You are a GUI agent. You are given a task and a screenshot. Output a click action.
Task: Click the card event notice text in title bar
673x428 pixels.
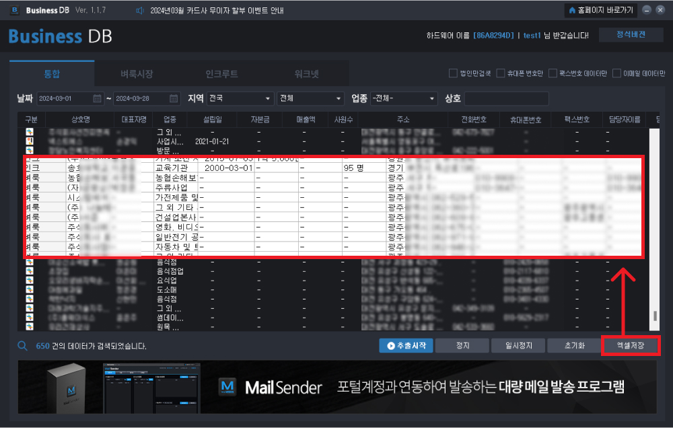point(217,11)
